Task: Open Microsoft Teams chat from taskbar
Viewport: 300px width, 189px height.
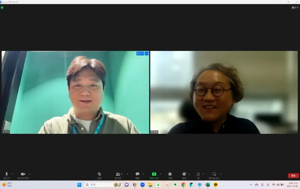Action: (127, 185)
